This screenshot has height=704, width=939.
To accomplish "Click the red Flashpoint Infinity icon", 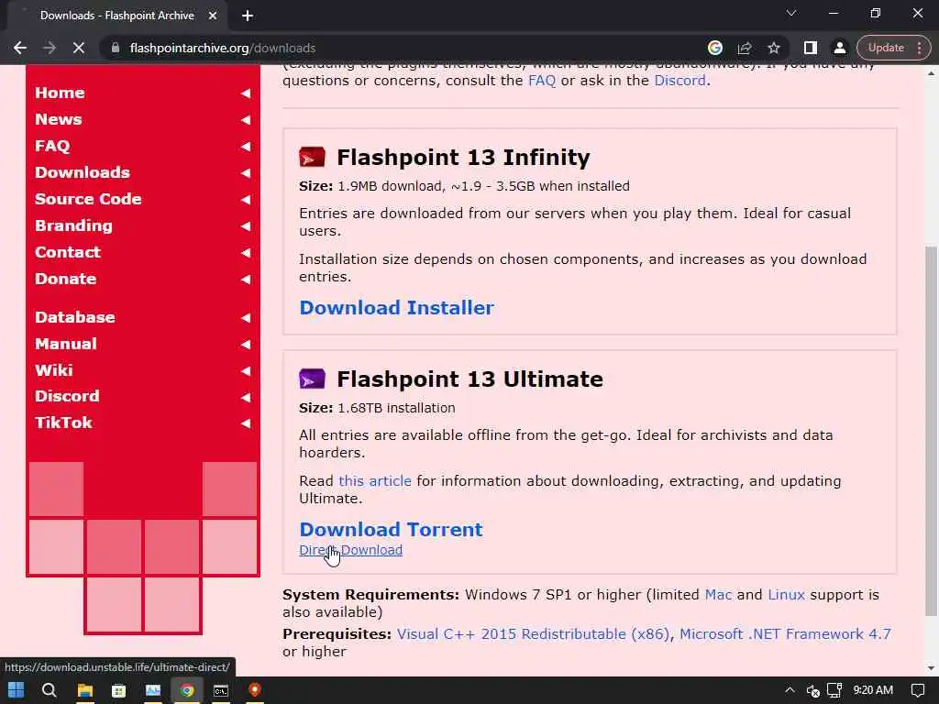I will tap(312, 157).
